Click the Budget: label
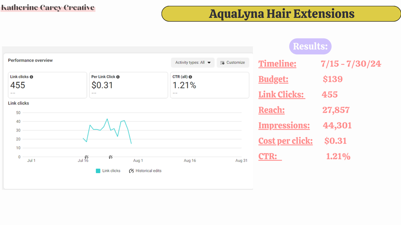The image size is (401, 225). point(273,79)
